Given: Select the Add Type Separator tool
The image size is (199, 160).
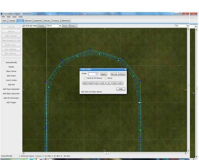Looking at the screenshot, I should click(x=11, y=89).
